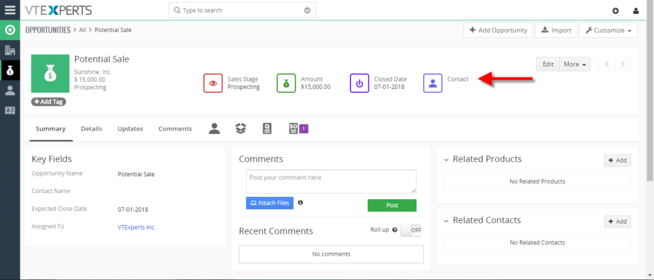This screenshot has height=280, width=654.
Task: Open the More dropdown menu
Action: [574, 64]
